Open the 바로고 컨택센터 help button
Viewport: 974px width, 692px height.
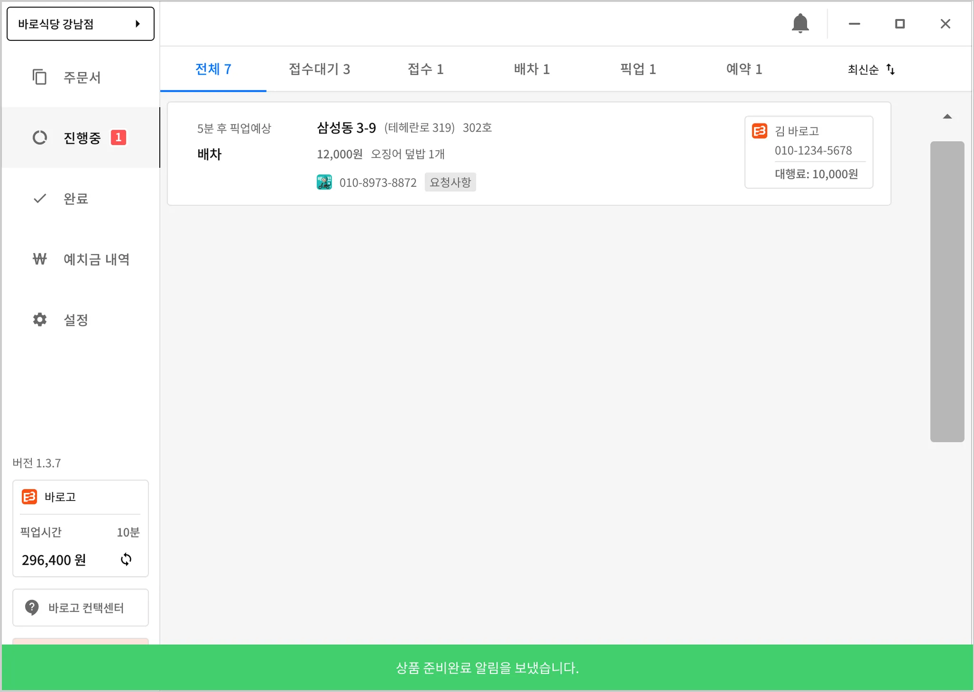(80, 607)
